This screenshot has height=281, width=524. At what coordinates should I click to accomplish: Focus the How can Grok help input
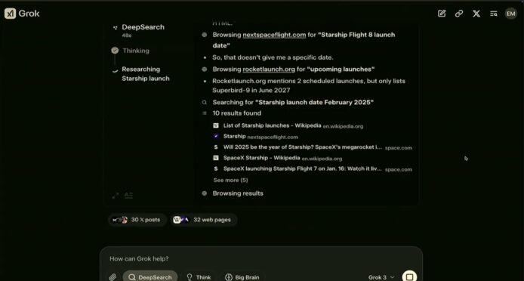point(260,258)
